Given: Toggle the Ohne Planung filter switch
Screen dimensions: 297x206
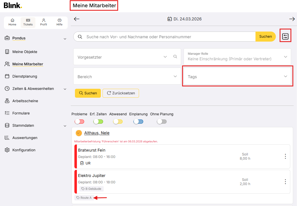Looking at the screenshot, I should click(162, 121).
